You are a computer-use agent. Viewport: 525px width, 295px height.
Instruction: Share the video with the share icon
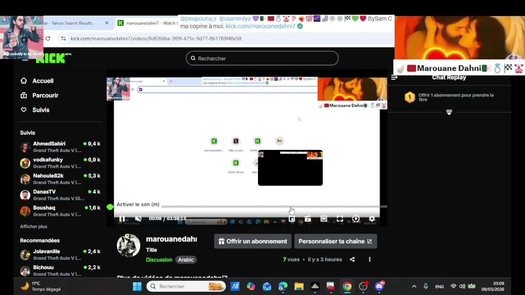[352, 259]
